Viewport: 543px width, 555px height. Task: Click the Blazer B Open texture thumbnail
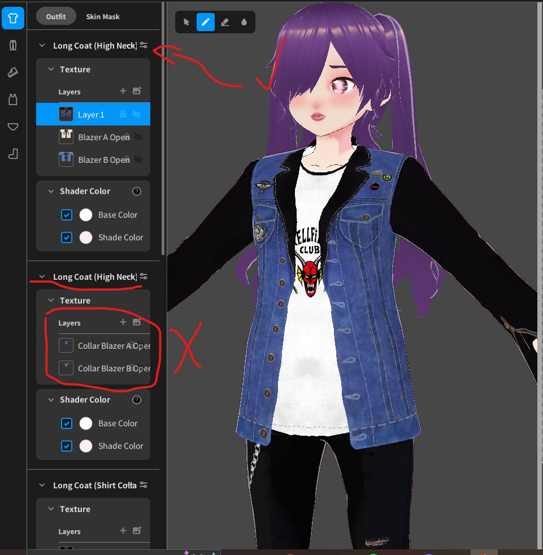coord(66,159)
